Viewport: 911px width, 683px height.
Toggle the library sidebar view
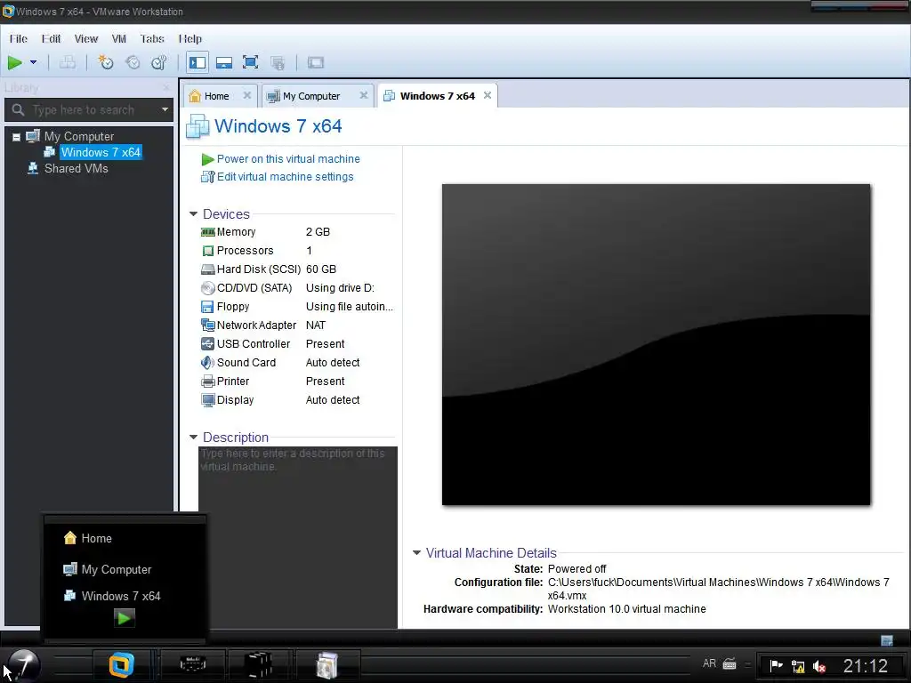click(x=198, y=62)
